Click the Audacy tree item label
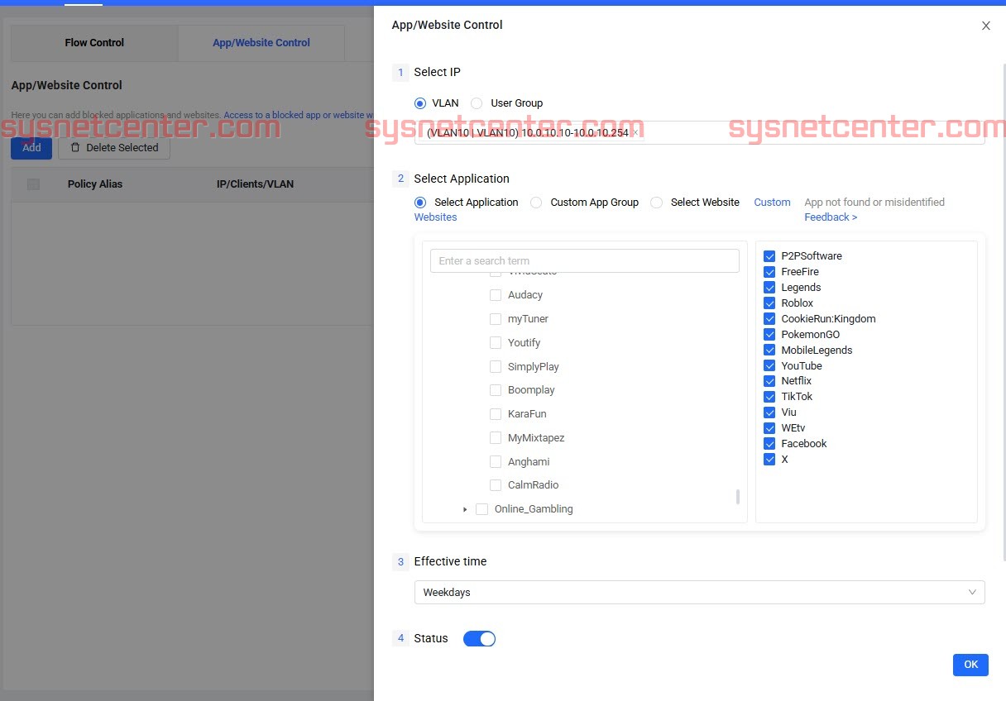Image resolution: width=1006 pixels, height=701 pixels. click(x=525, y=295)
